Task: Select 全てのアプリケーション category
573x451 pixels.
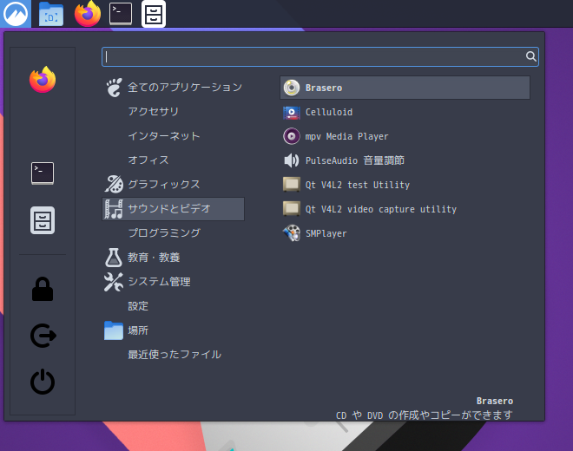Action: click(x=174, y=88)
